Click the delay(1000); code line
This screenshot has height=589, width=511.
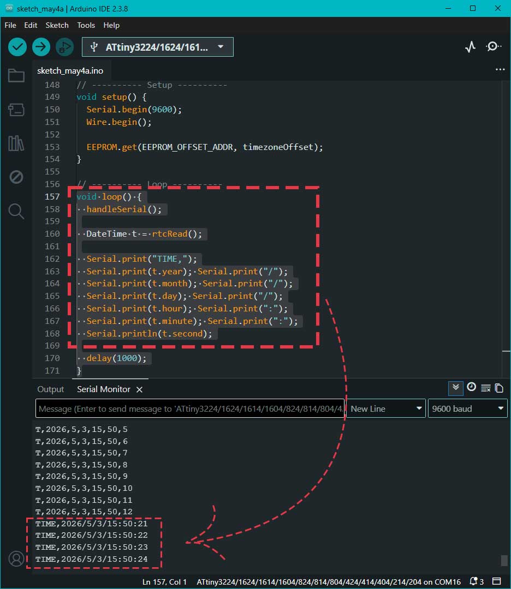coord(116,358)
